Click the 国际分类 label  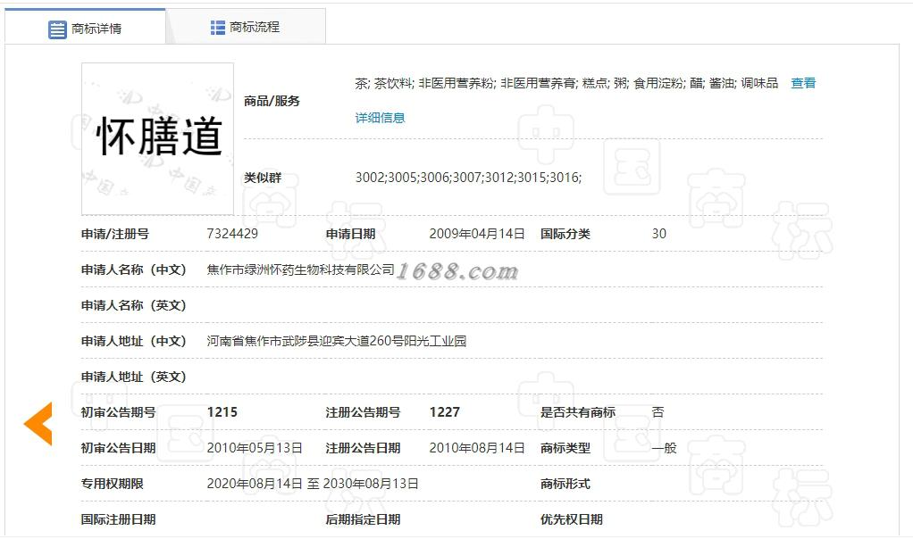coord(565,234)
